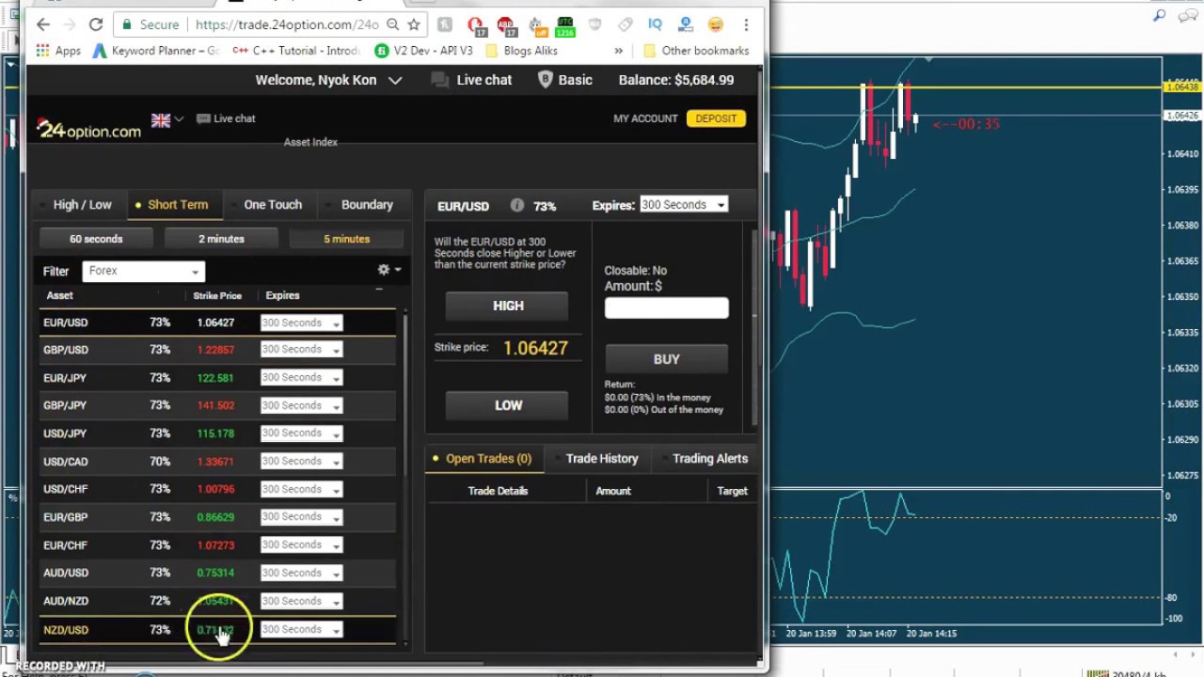Image resolution: width=1204 pixels, height=677 pixels.
Task: Open the C++ Tutorial bookmark
Action: pos(295,51)
